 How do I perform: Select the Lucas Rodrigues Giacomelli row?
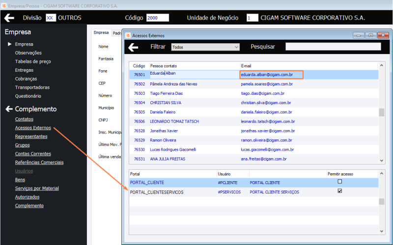click(x=254, y=150)
